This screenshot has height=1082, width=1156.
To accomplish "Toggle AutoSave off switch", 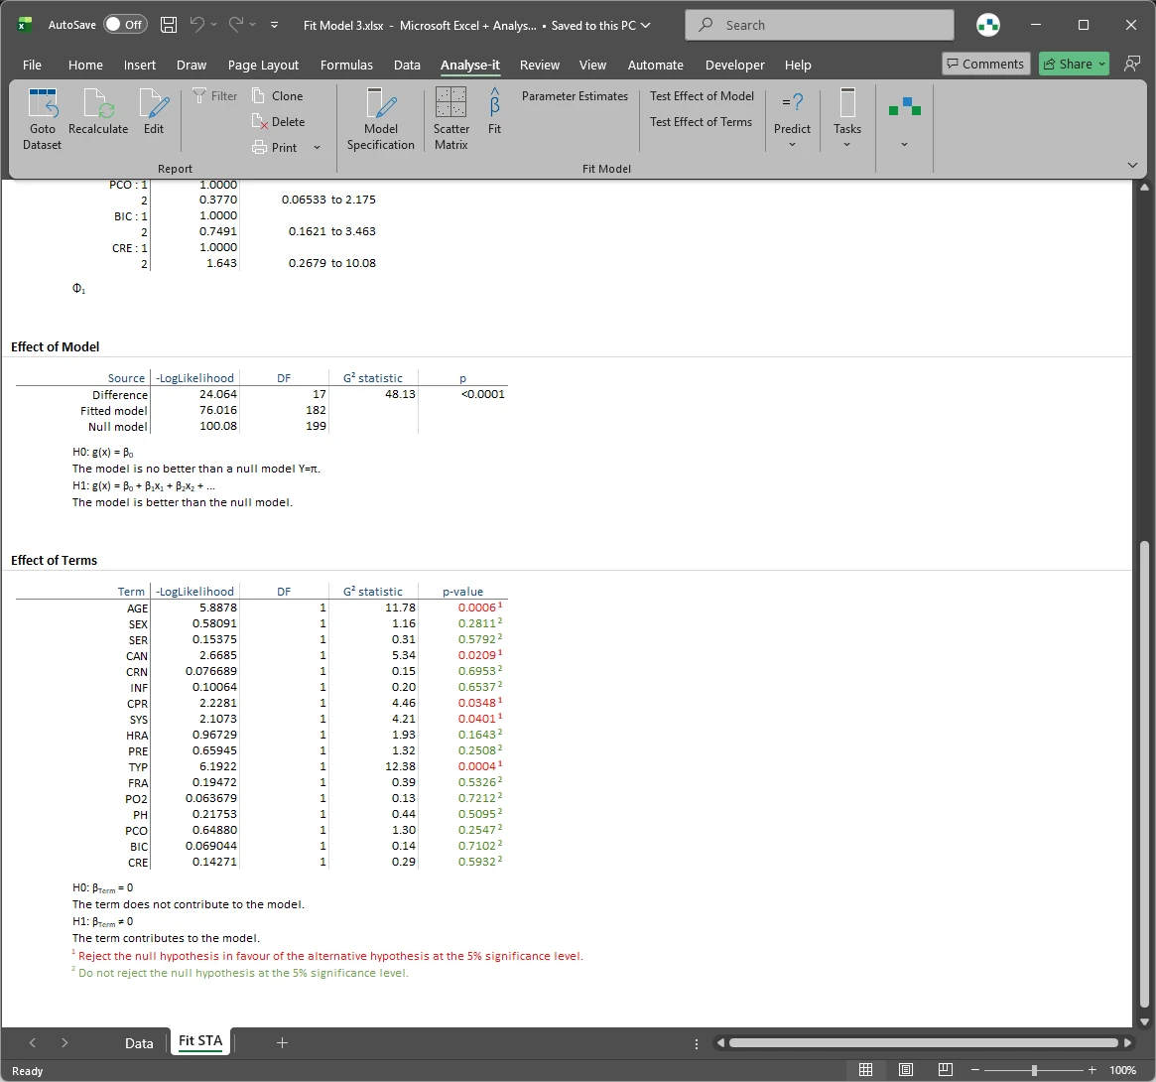I will coord(125,24).
